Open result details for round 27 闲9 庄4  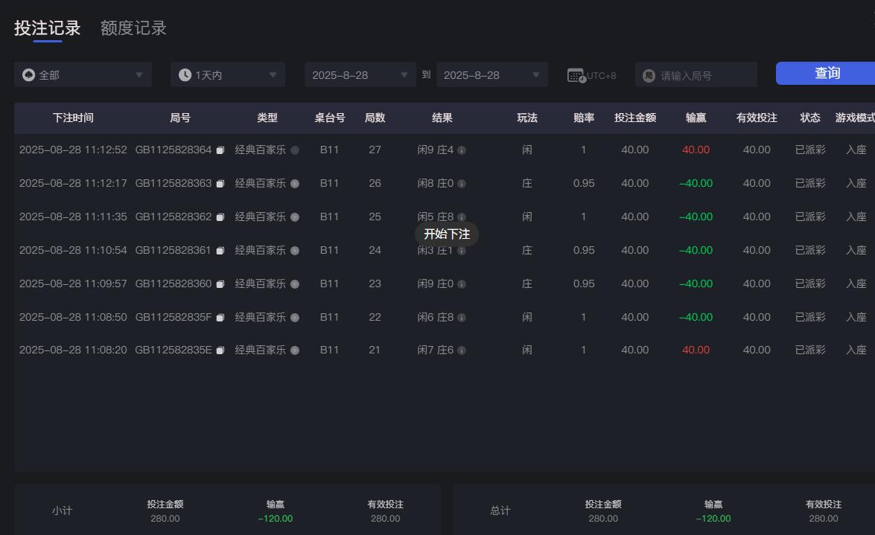[462, 150]
